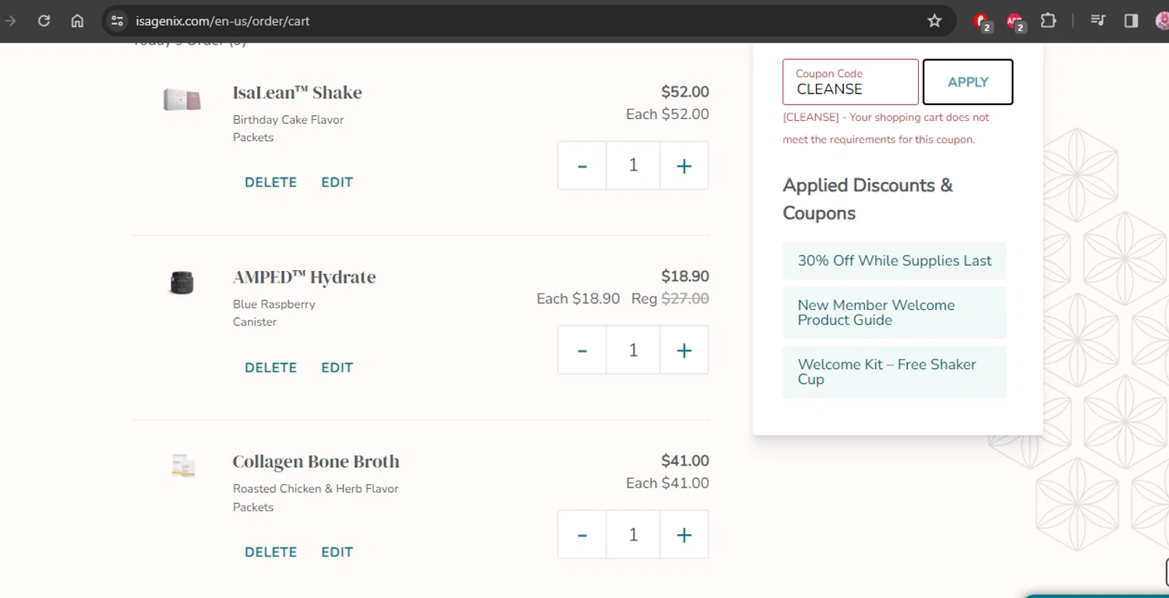Open site information icon in address bar
Viewport: 1169px width, 598px height.
[117, 21]
